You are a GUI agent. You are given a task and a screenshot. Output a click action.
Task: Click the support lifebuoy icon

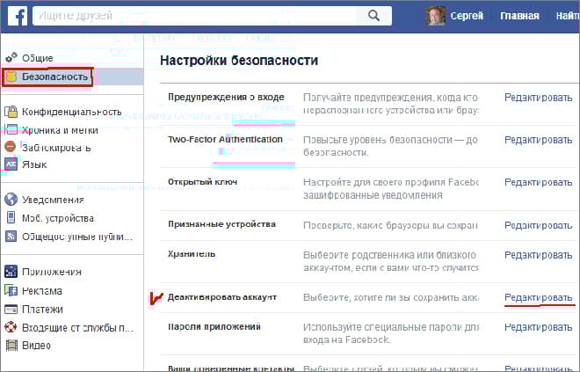[x=11, y=327]
